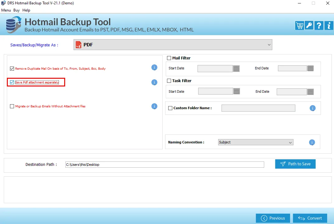Open Task Filter End Date calendar icon

310,92
